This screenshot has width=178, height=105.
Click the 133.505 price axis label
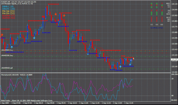[x=175, y=44]
